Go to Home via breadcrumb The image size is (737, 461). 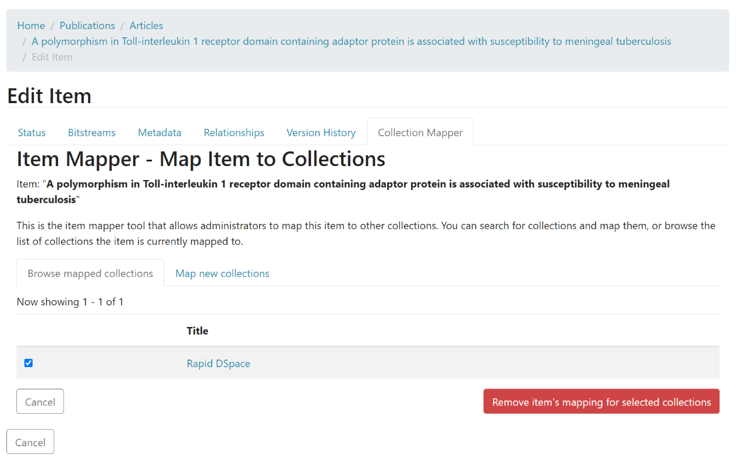(31, 26)
